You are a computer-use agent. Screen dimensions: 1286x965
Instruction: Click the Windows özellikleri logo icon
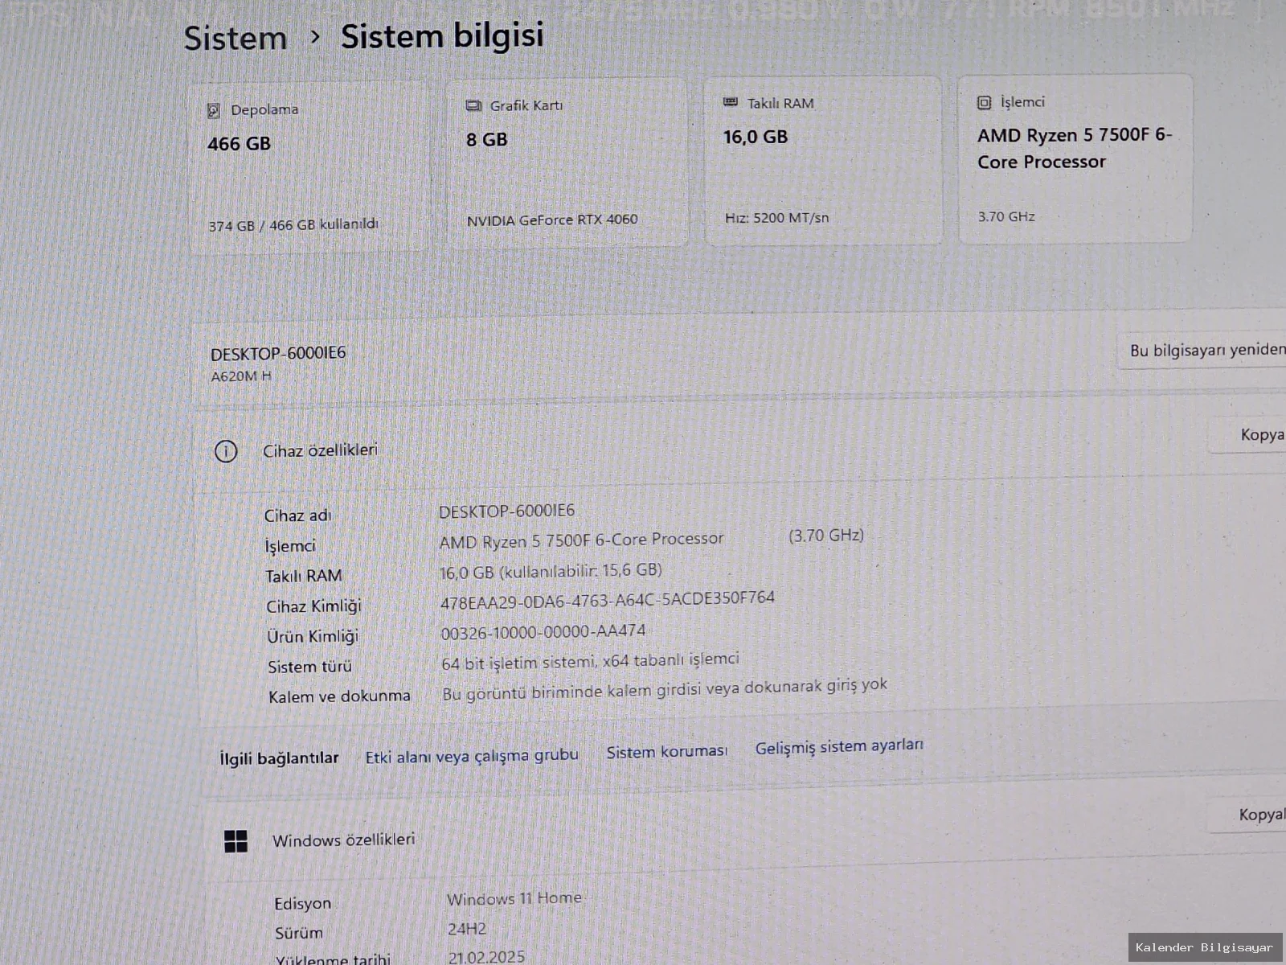235,841
